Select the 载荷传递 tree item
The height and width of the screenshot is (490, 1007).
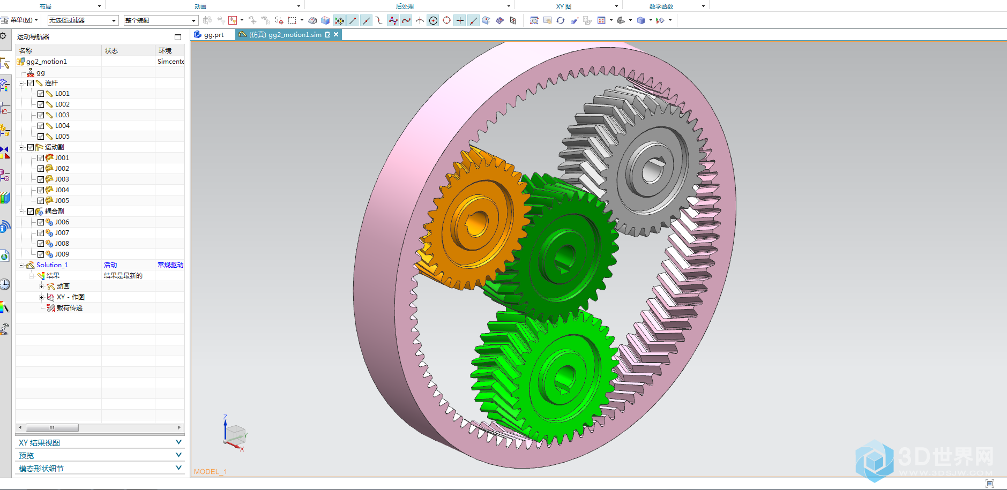[70, 308]
